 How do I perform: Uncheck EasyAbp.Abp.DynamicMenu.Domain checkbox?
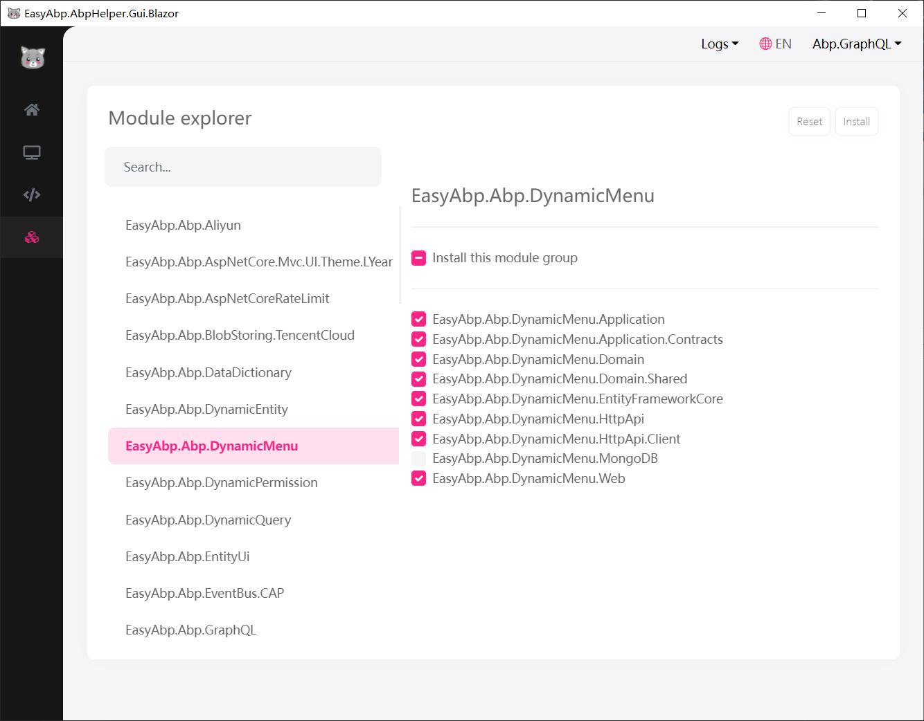tap(418, 359)
